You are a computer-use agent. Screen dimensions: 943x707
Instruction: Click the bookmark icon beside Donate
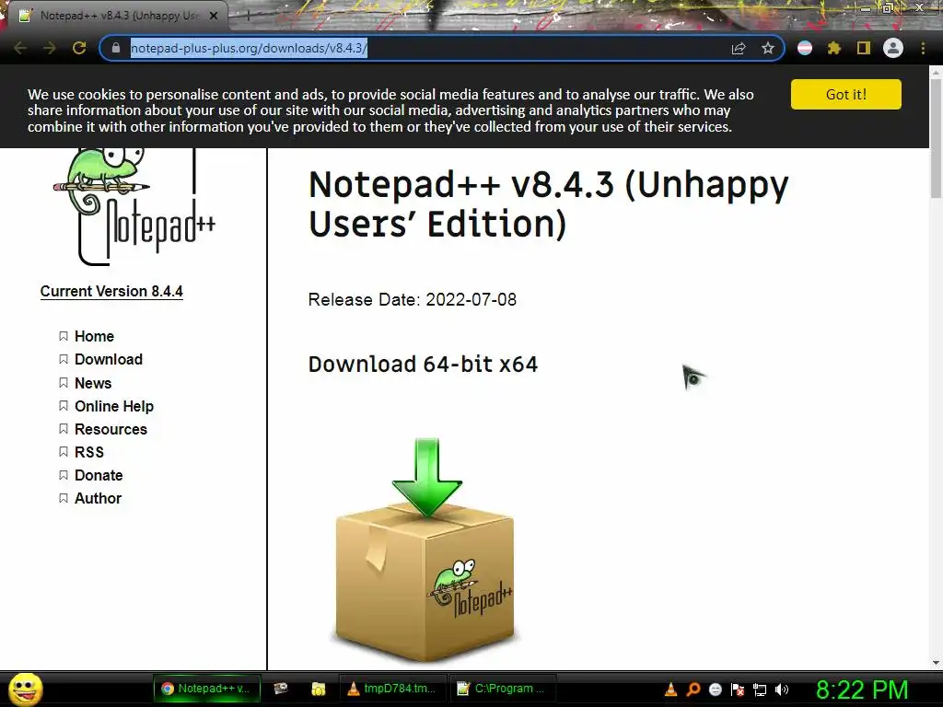(64, 476)
